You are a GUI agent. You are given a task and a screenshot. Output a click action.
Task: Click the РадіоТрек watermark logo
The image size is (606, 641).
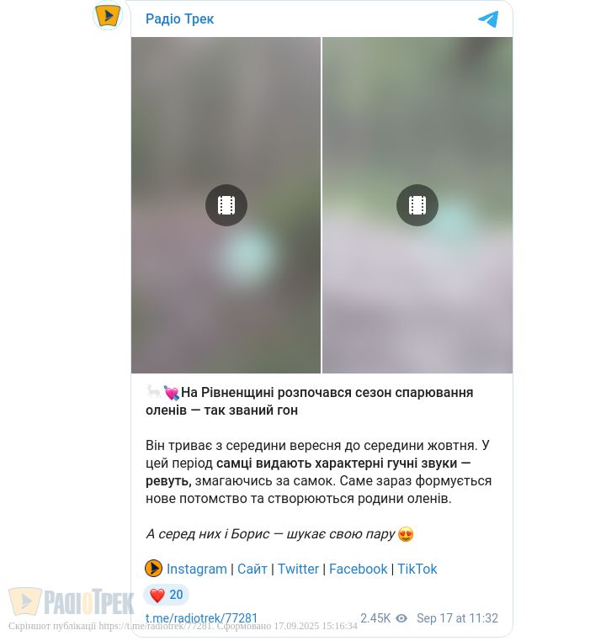[72, 601]
